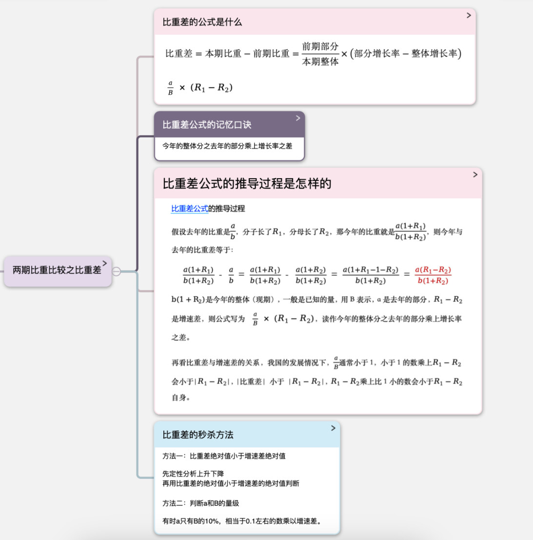
Task: Select the 比重差公式的推导过程是怎样的 heading
Action: pyautogui.click(x=247, y=184)
